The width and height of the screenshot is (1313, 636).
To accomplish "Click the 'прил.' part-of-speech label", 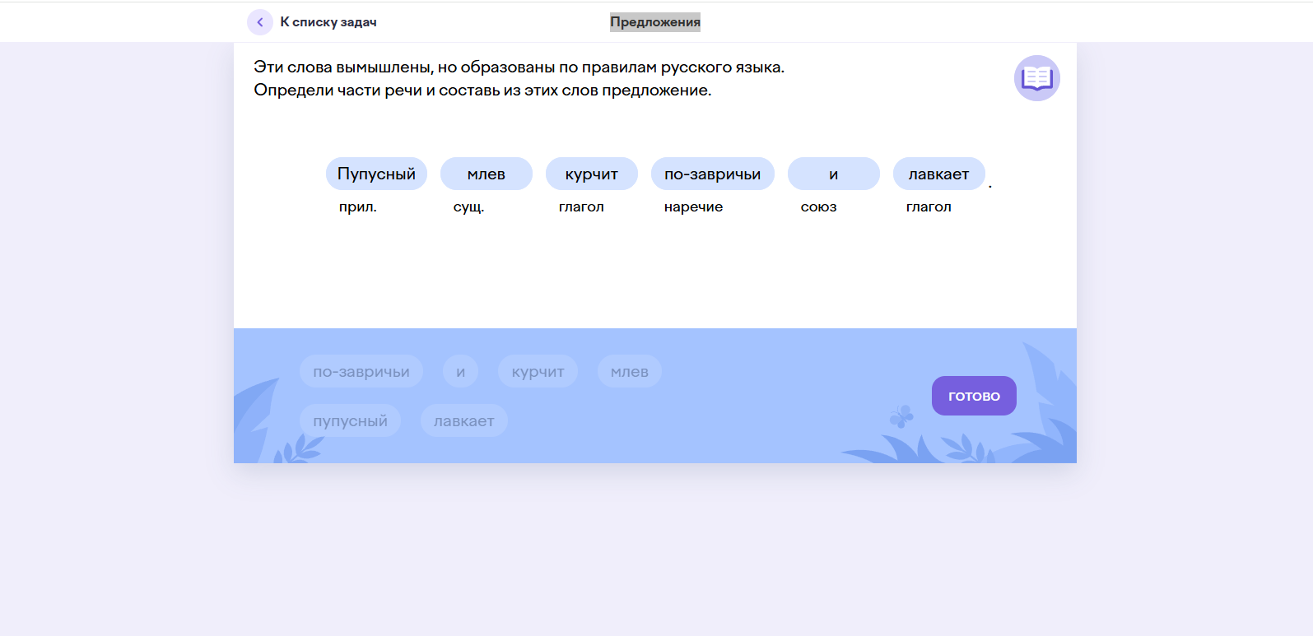I will [x=357, y=207].
